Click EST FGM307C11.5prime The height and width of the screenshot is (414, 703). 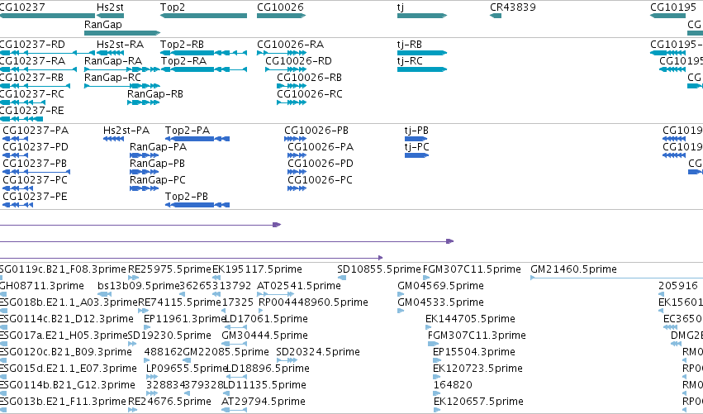click(x=472, y=269)
